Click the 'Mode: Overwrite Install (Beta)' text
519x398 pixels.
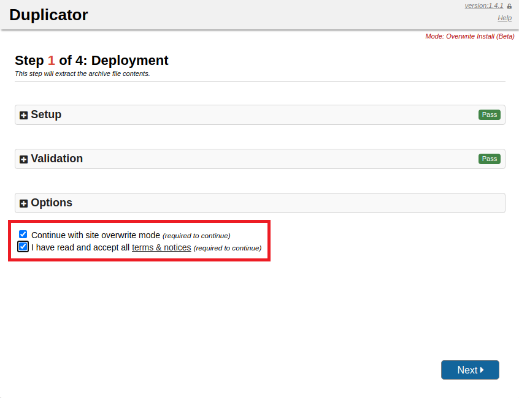pyautogui.click(x=469, y=36)
